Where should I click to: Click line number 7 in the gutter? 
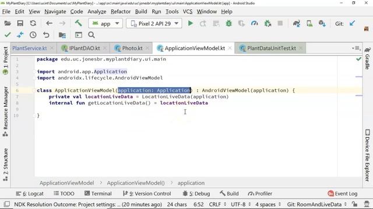coord(17,97)
